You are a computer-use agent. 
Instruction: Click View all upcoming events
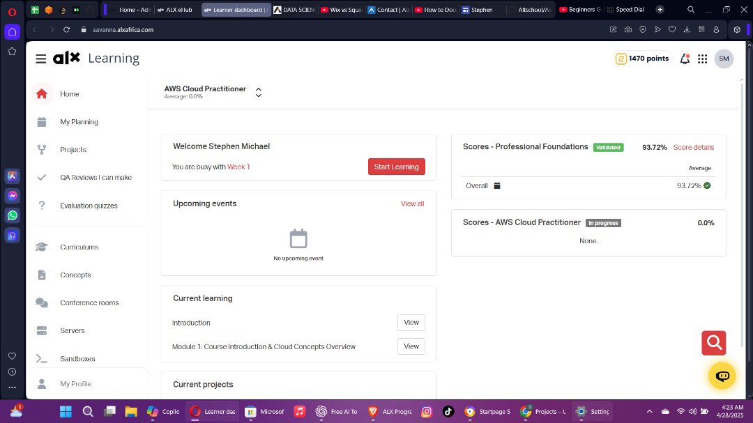[412, 203]
